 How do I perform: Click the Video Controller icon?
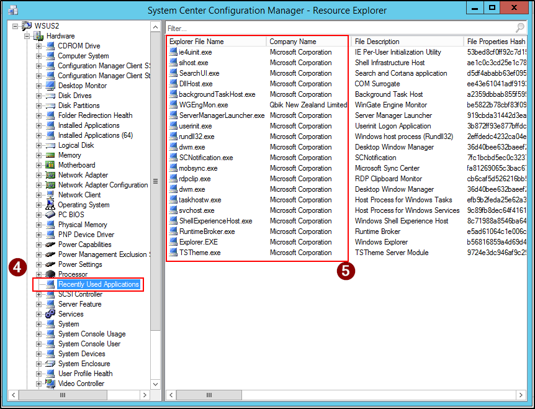pos(50,384)
